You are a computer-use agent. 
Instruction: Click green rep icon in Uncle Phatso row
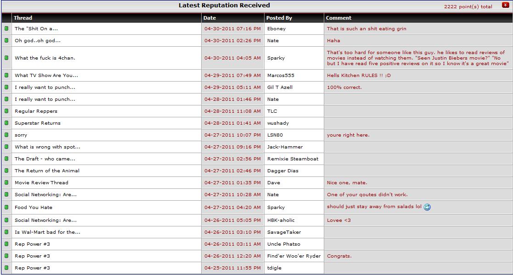click(x=6, y=244)
